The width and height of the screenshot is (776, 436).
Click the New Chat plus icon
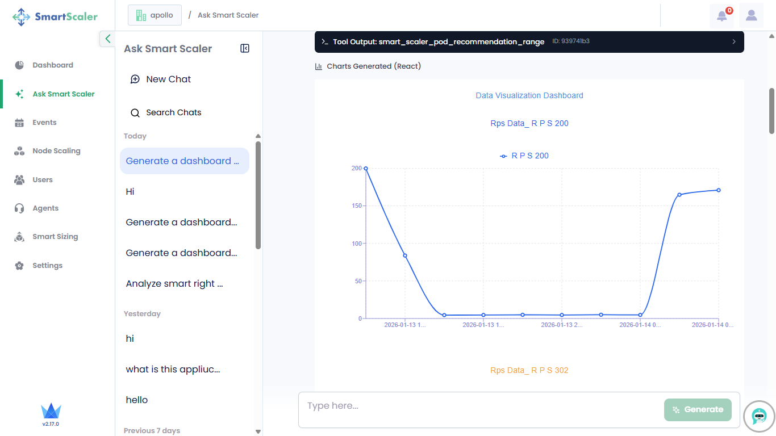click(135, 79)
